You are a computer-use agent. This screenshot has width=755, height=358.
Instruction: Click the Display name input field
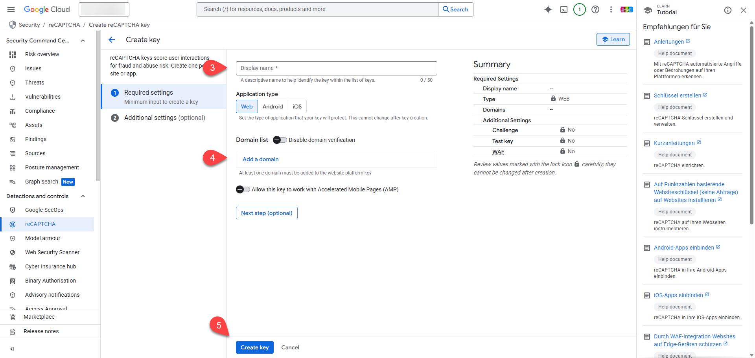tap(336, 68)
